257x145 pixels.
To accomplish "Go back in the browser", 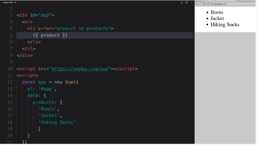I will 197,4.
